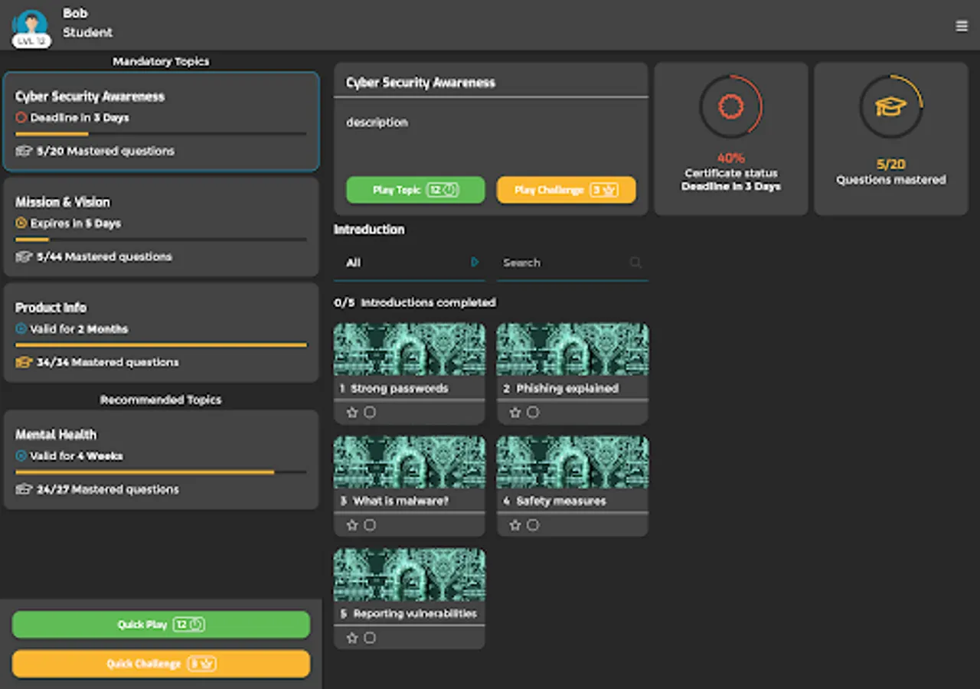
Task: Click the validity icon on Mental Health
Action: pos(21,456)
